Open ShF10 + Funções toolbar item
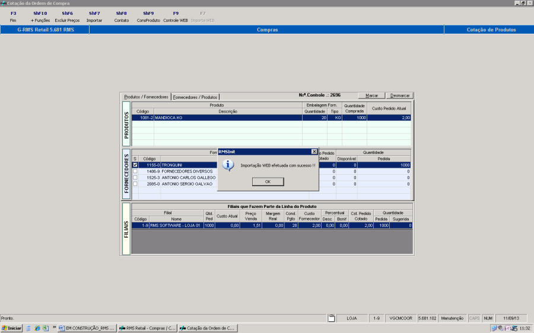The image size is (534, 333). point(40,17)
